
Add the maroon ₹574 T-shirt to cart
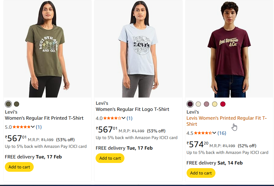click(201, 173)
